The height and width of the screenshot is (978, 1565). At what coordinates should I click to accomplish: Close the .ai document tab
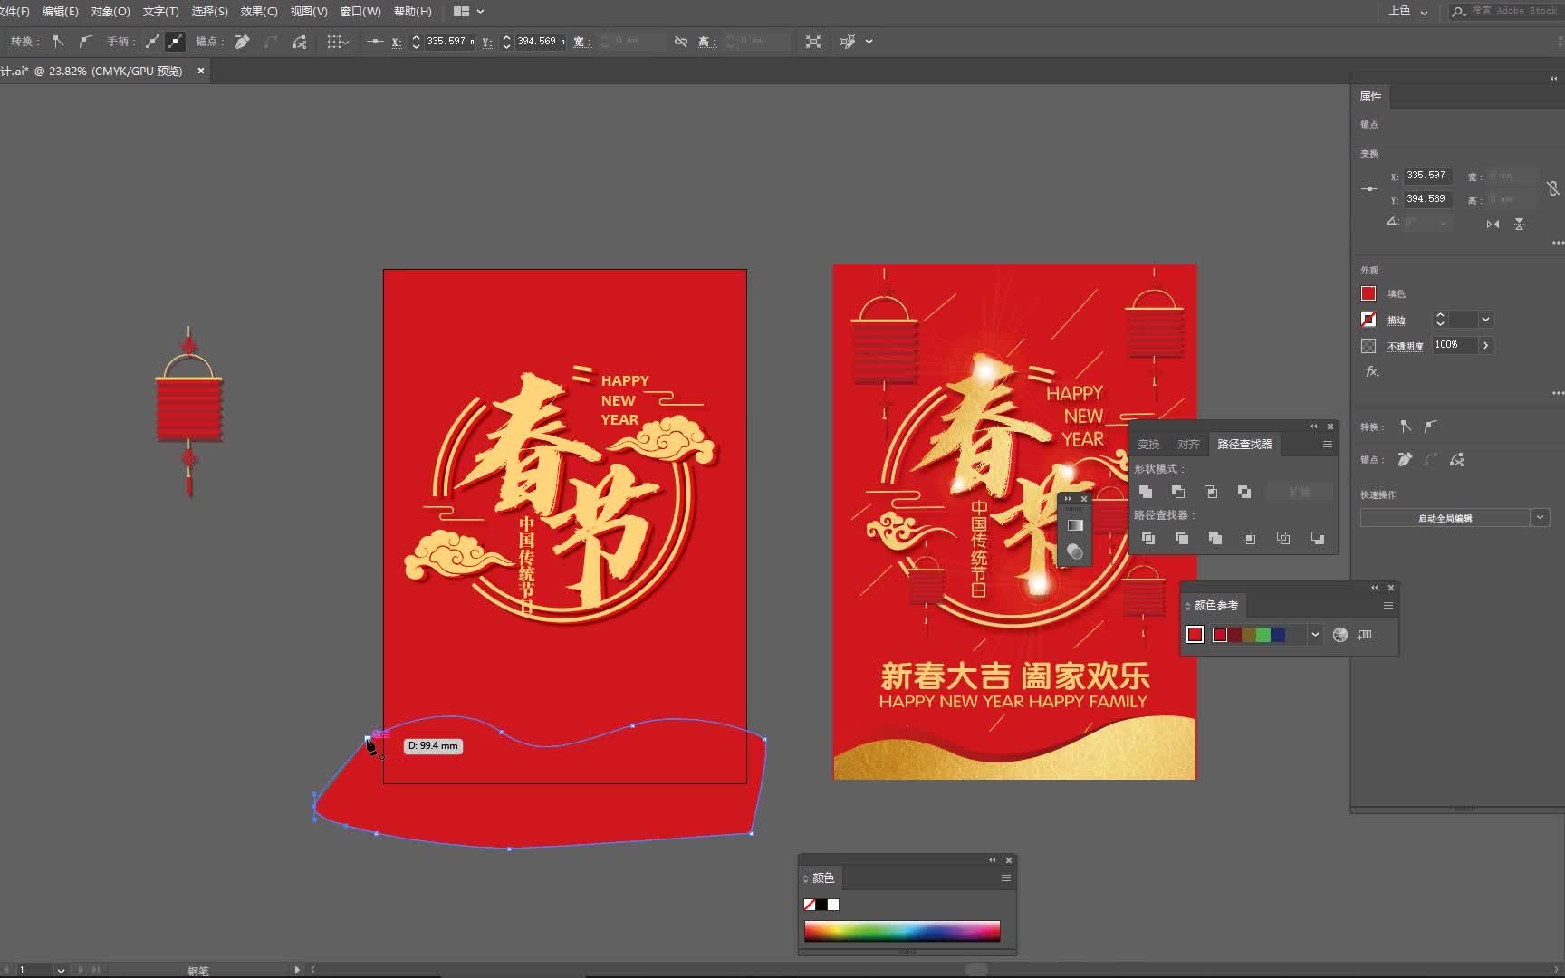(201, 71)
